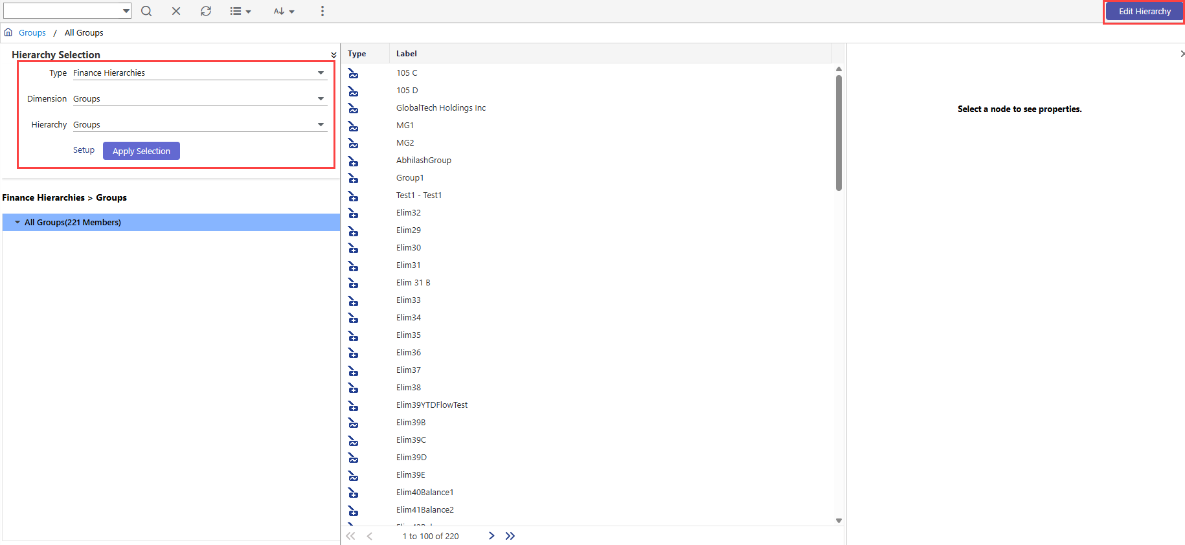Open the Hierarchy dropdown
The width and height of the screenshot is (1185, 545).
point(199,125)
